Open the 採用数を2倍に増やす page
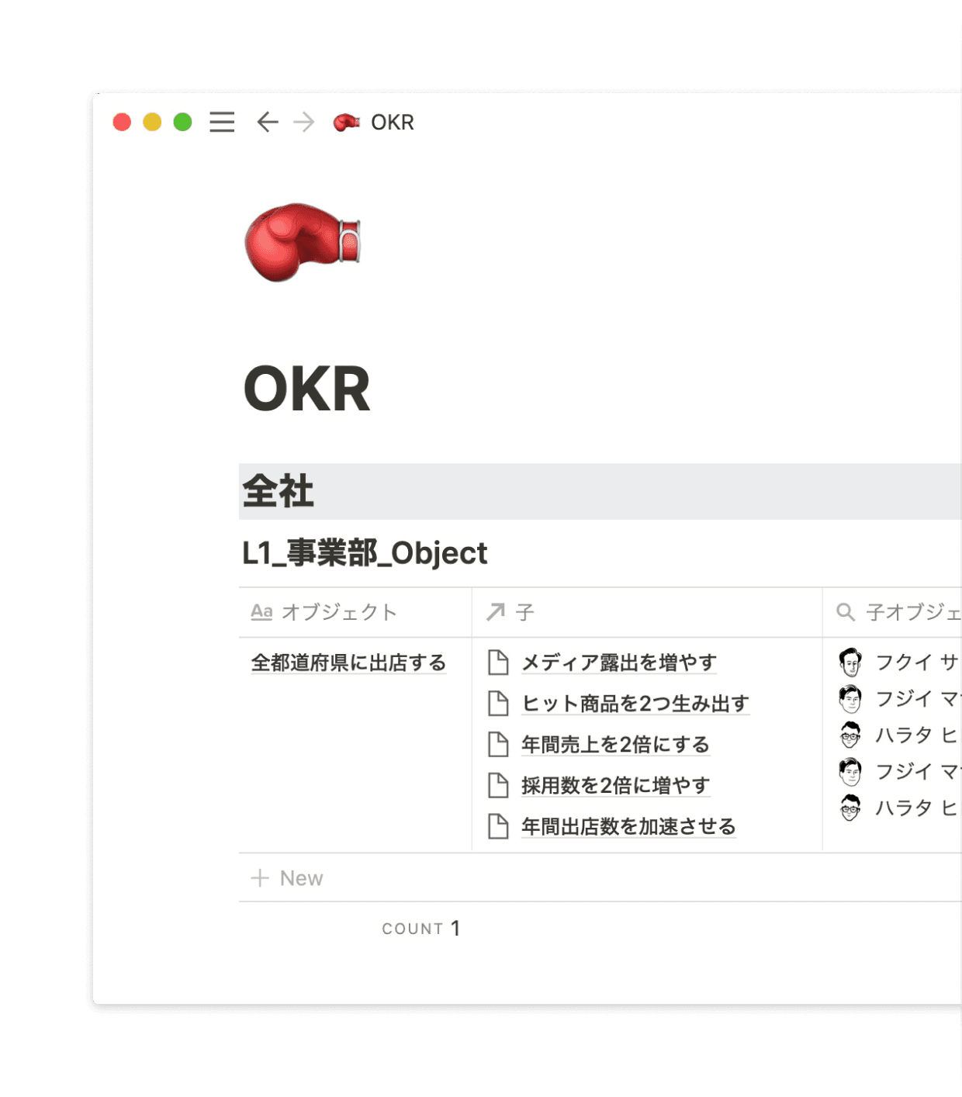This screenshot has width=962, height=1097. (615, 786)
